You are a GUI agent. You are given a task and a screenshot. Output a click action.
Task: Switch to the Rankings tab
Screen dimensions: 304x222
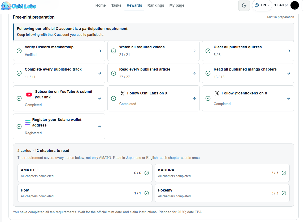(x=156, y=5)
